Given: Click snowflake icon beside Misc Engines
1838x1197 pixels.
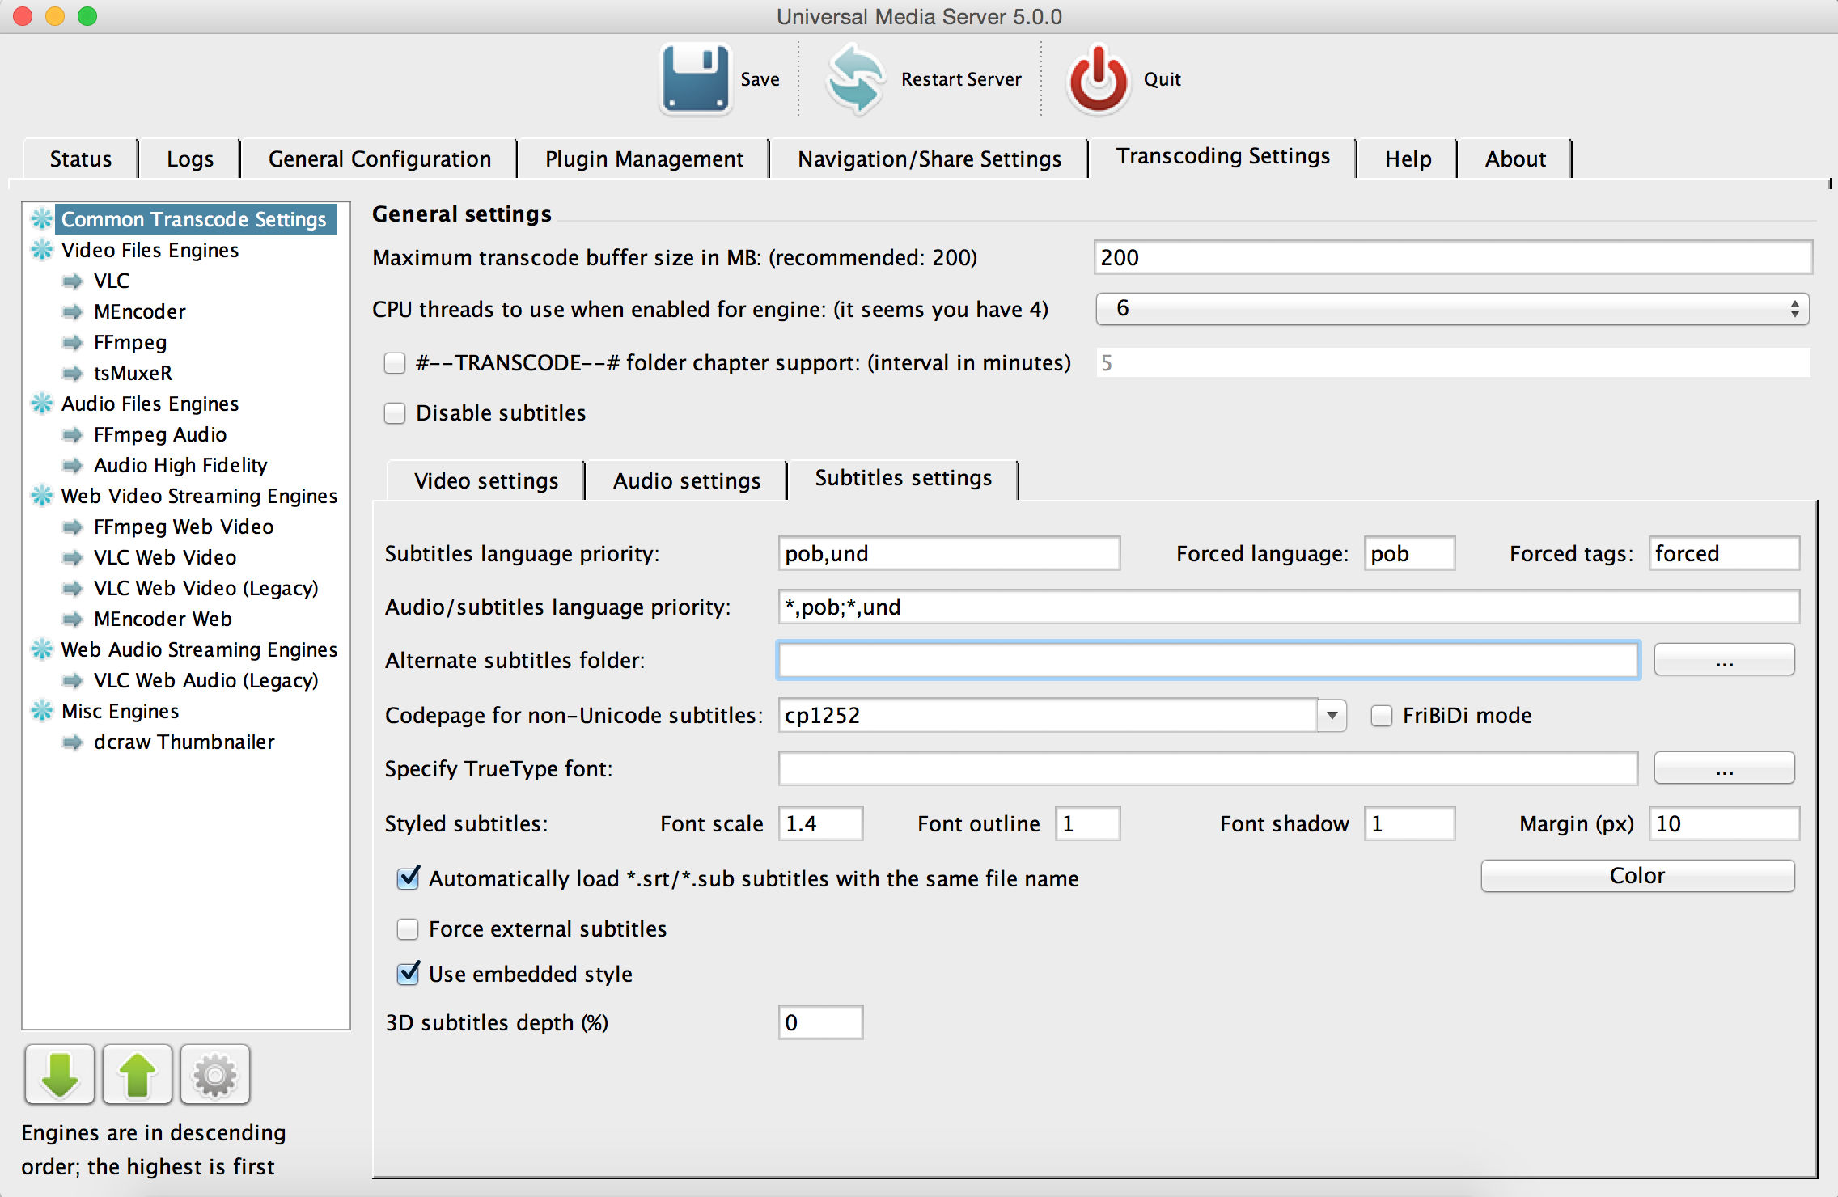Looking at the screenshot, I should 42,711.
